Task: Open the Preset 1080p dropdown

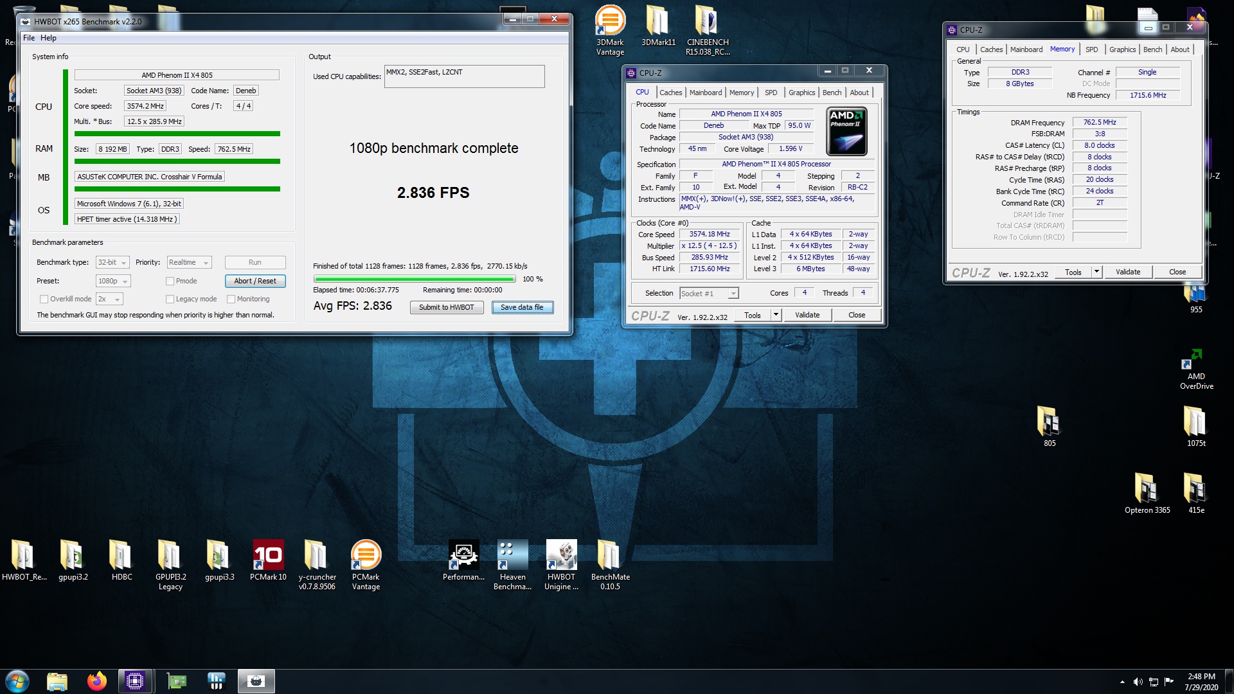Action: coord(113,281)
